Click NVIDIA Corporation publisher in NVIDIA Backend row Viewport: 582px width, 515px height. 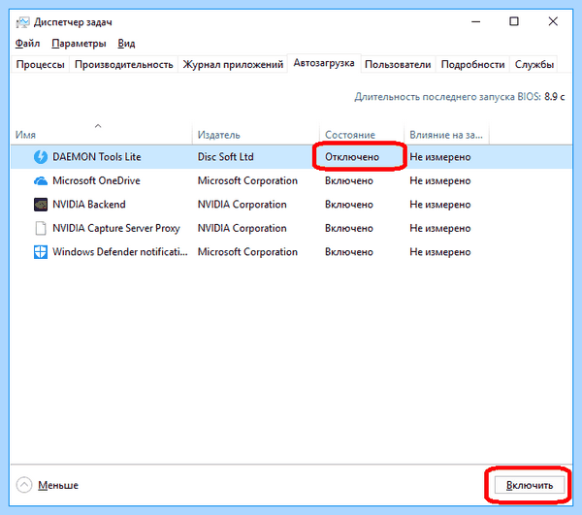pos(242,205)
